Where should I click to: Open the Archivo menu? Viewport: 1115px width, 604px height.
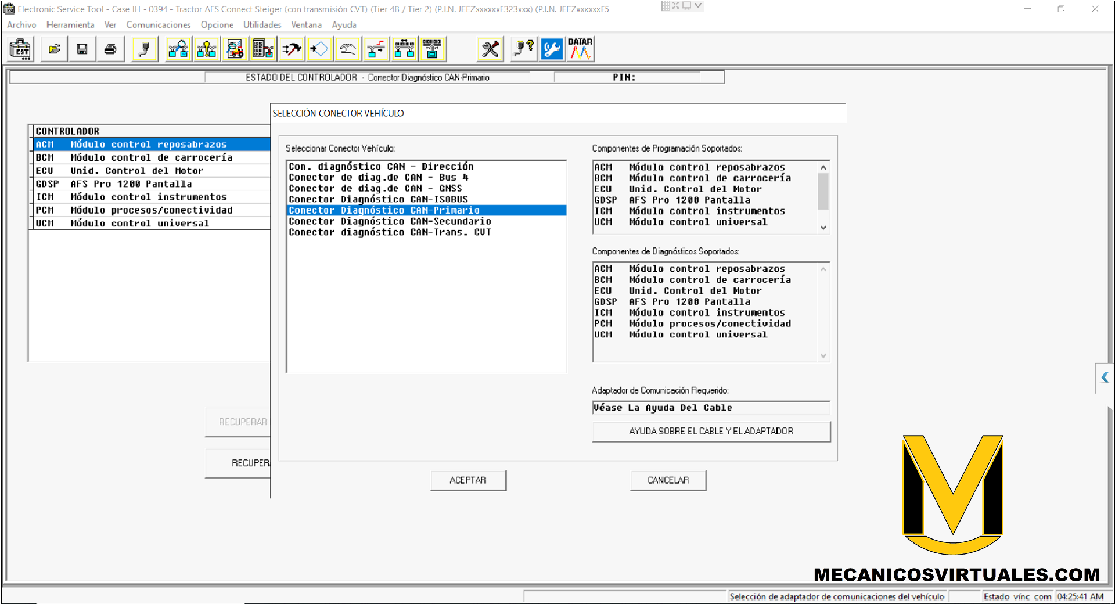click(21, 25)
